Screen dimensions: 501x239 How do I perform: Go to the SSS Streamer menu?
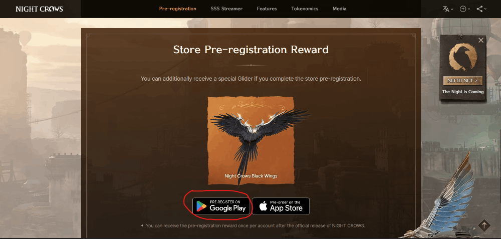(226, 9)
